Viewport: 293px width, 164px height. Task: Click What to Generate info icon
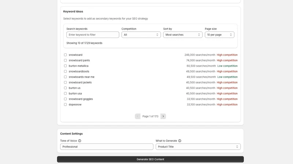coord(180,141)
